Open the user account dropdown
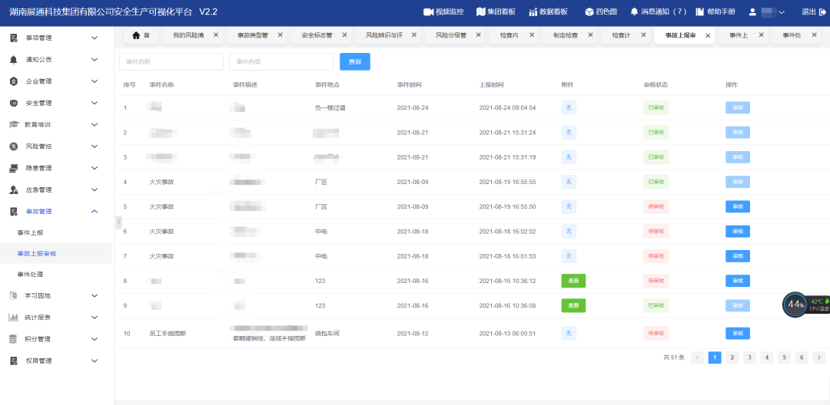 [767, 12]
